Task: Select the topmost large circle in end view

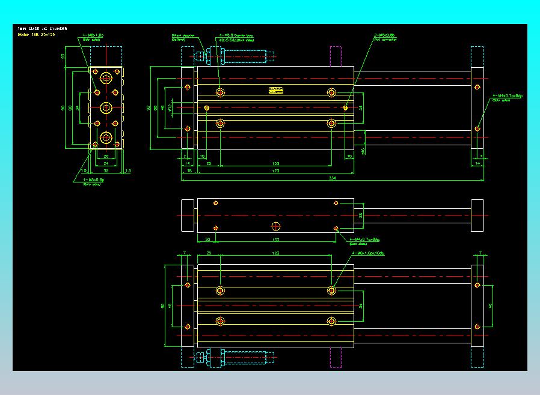Action: 106,78
